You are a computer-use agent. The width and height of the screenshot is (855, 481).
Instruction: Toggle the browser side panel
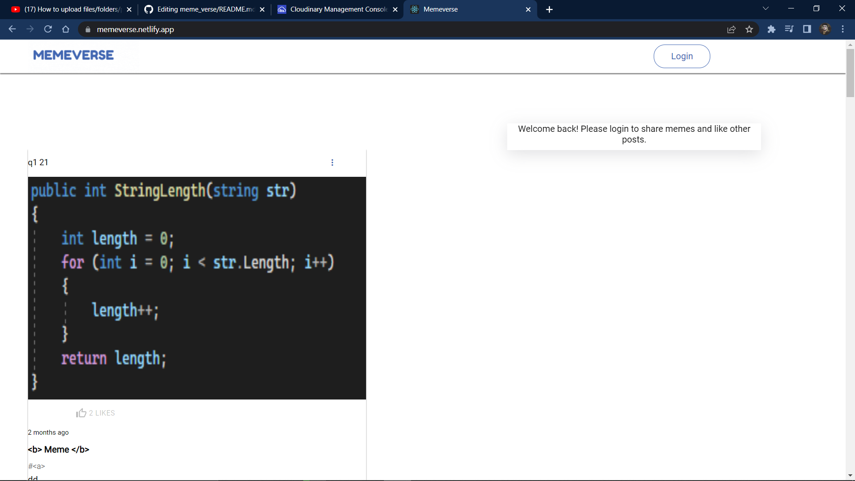click(x=806, y=29)
